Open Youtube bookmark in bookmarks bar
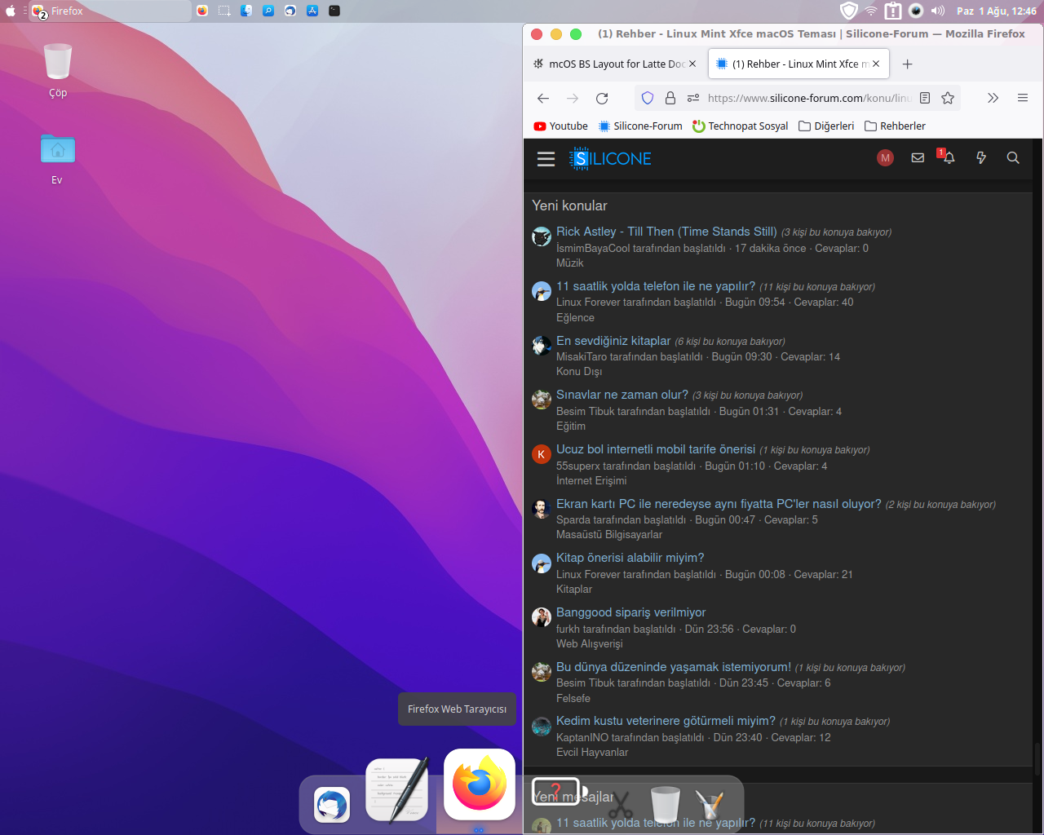Image resolution: width=1044 pixels, height=835 pixels. tap(560, 126)
